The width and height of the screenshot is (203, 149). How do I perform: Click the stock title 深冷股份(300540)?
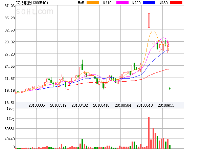(x=32, y=3)
